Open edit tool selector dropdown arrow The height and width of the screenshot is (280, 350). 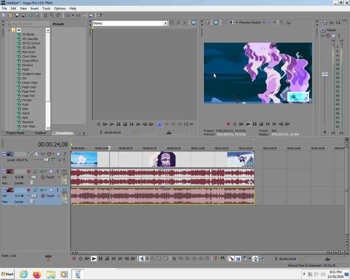pos(147,258)
